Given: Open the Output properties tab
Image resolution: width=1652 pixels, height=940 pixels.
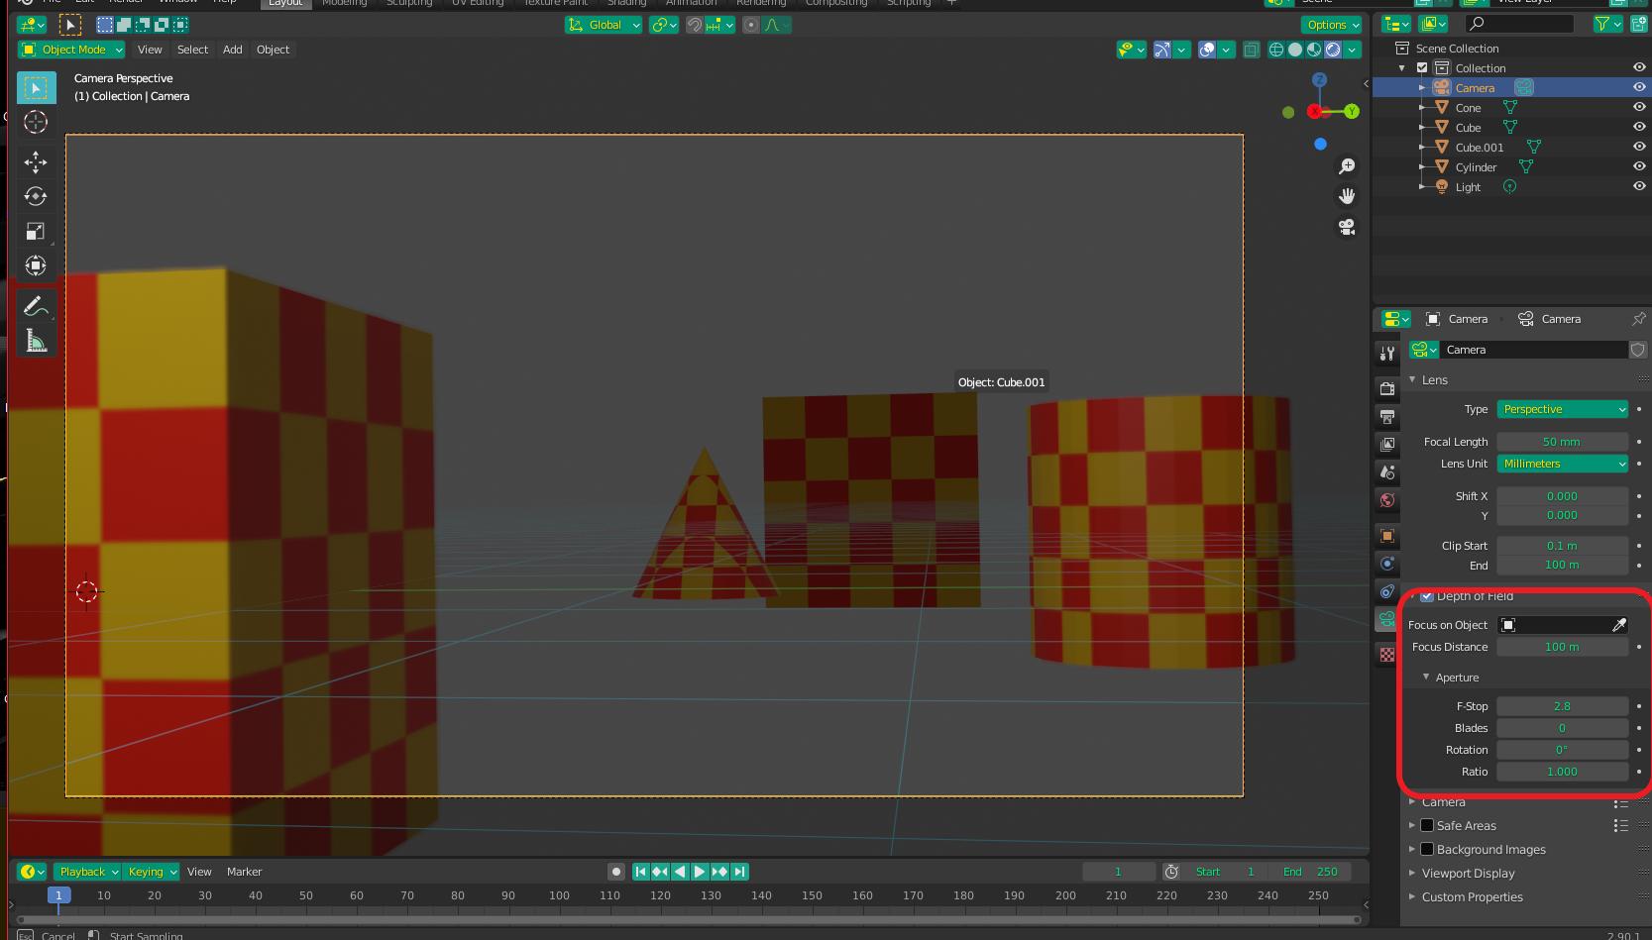Looking at the screenshot, I should [1387, 416].
